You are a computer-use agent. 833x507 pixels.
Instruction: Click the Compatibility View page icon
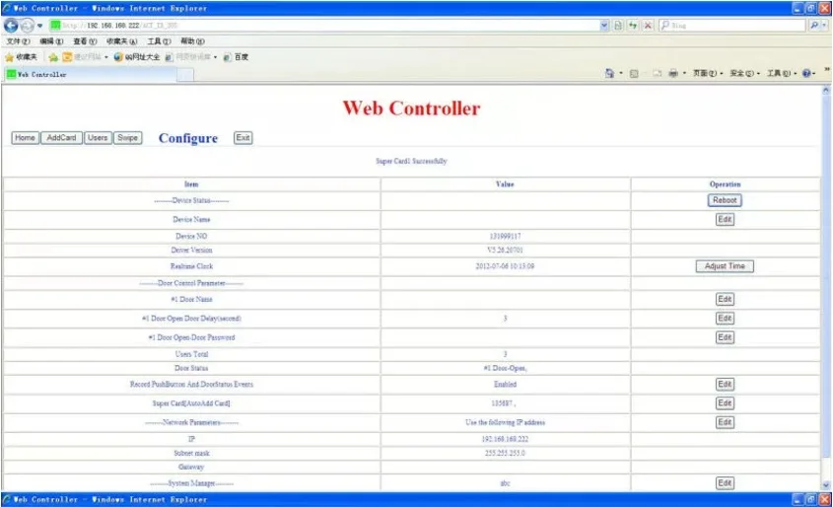[x=618, y=25]
